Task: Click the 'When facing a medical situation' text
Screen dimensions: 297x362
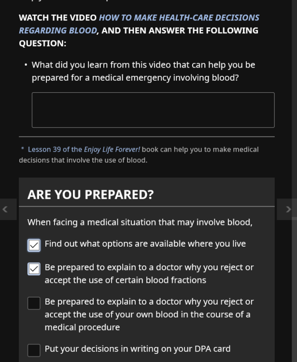Action: [140, 223]
